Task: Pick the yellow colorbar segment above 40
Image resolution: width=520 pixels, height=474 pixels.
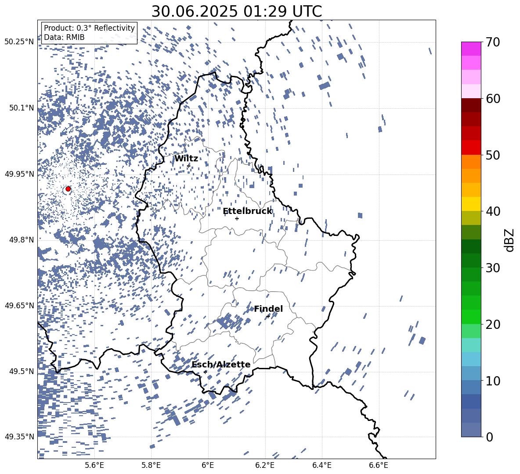Action: coord(471,204)
